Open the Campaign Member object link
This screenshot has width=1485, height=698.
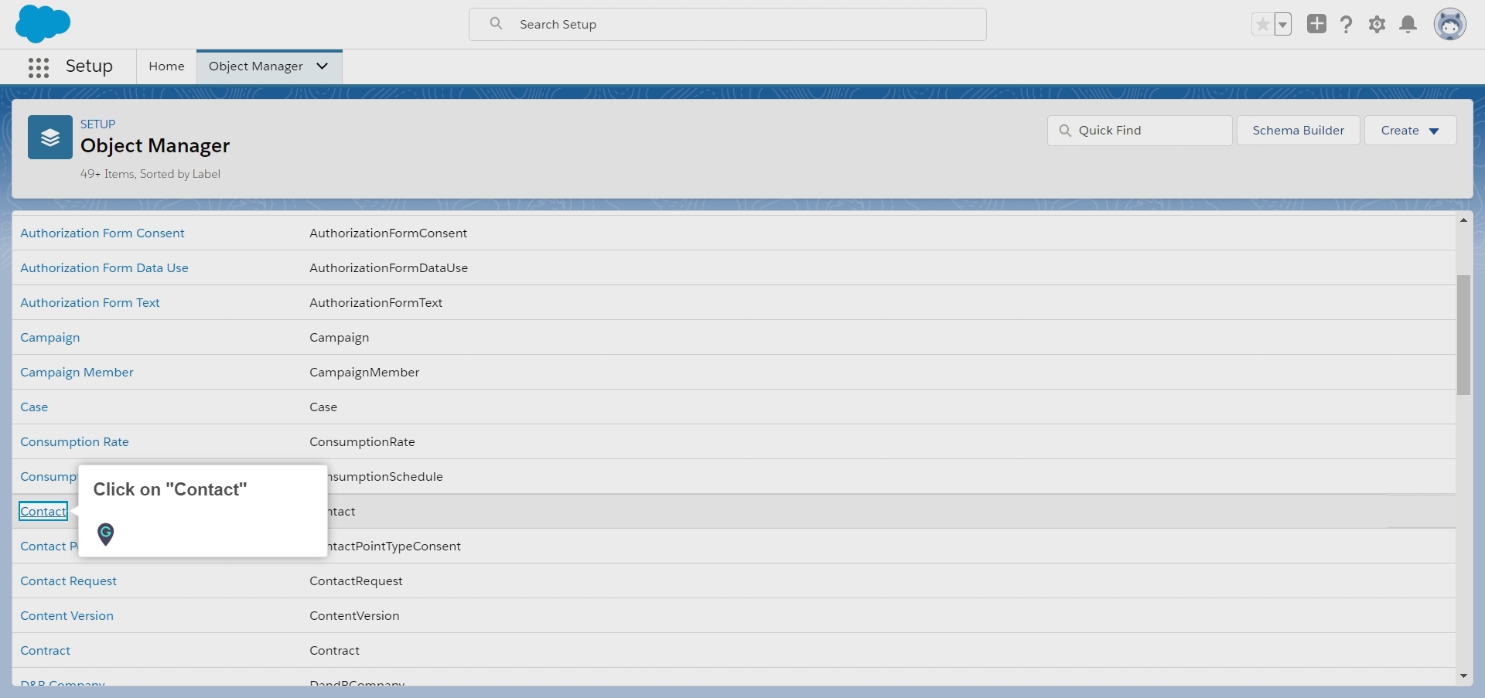click(77, 372)
